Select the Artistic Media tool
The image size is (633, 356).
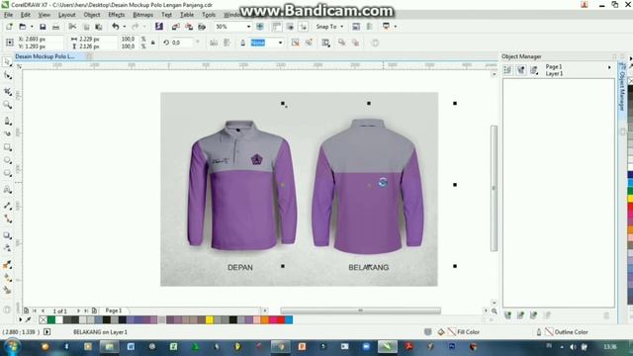(x=7, y=133)
